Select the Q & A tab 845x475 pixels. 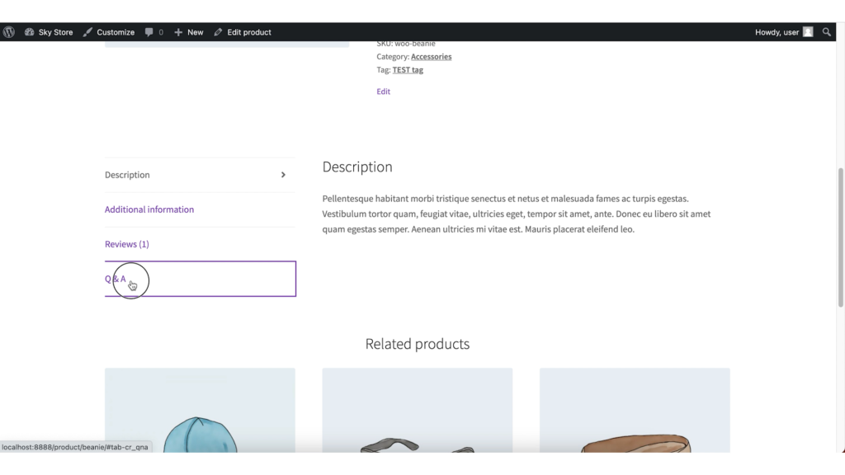[113, 279]
